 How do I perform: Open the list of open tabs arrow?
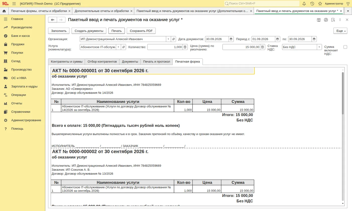[x=348, y=11]
